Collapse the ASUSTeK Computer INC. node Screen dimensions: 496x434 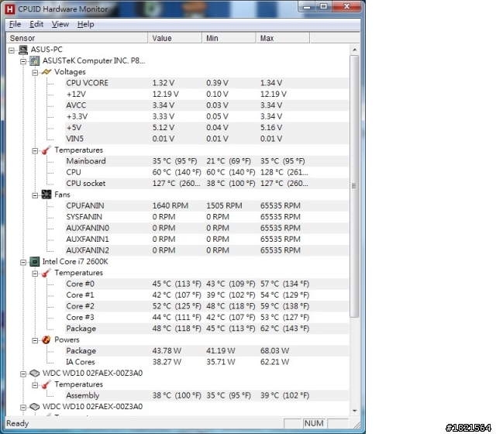click(23, 61)
